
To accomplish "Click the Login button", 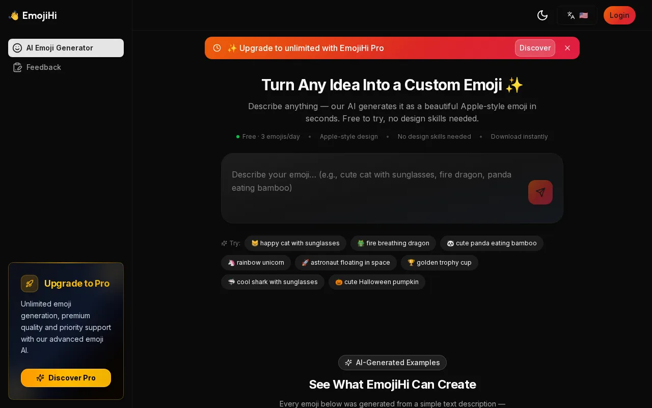I will tap(619, 15).
